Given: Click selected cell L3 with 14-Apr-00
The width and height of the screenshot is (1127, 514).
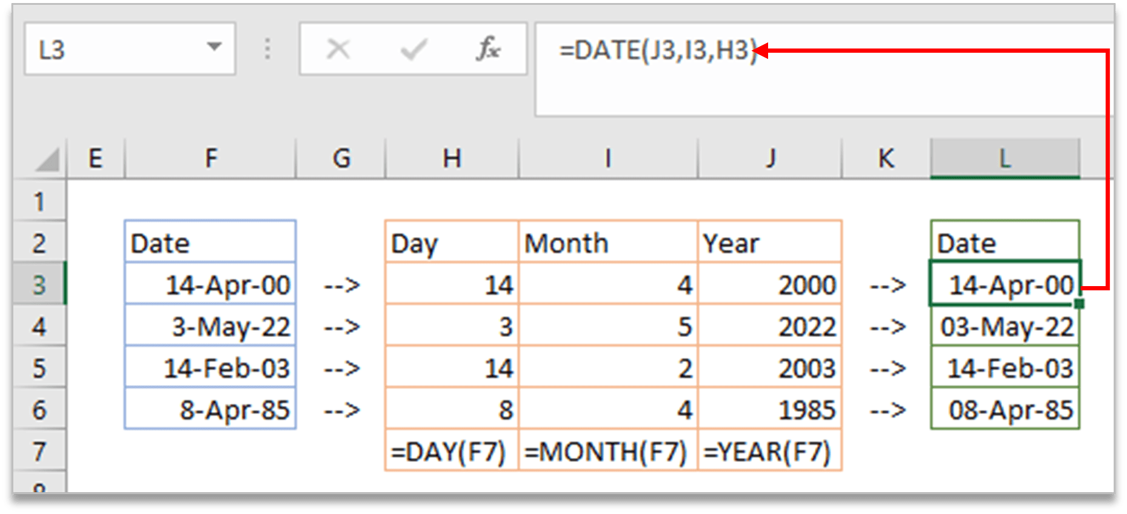Looking at the screenshot, I should pyautogui.click(x=1005, y=284).
